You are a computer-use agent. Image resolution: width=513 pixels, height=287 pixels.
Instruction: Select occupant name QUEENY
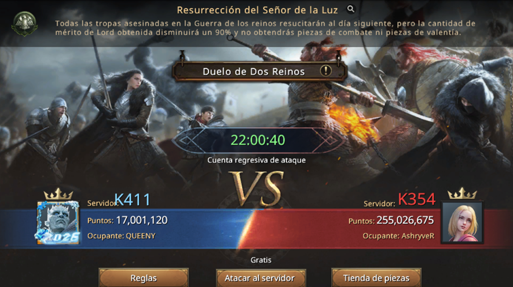141,236
